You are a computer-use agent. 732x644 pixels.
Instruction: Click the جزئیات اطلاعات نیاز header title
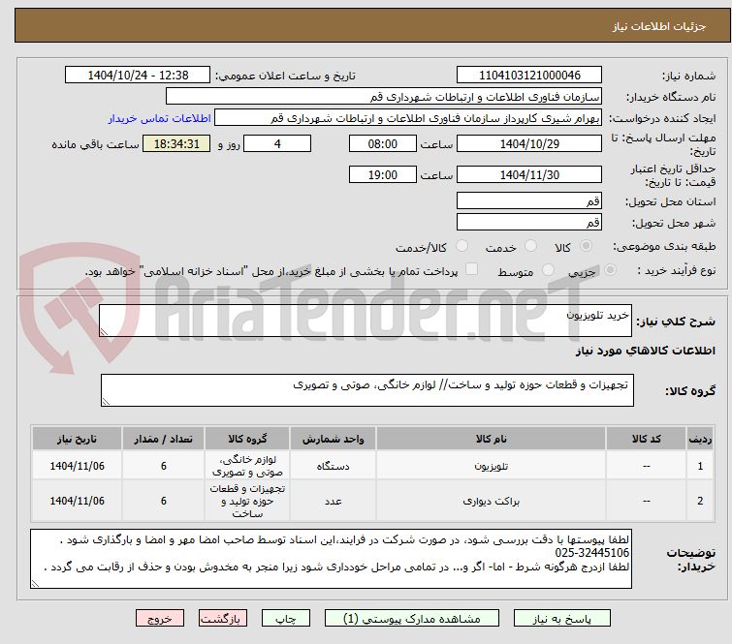point(658,26)
